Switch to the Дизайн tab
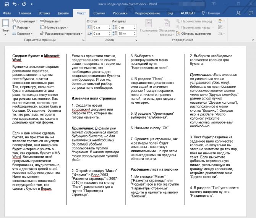This screenshot has height=218, width=256. (x=63, y=13)
